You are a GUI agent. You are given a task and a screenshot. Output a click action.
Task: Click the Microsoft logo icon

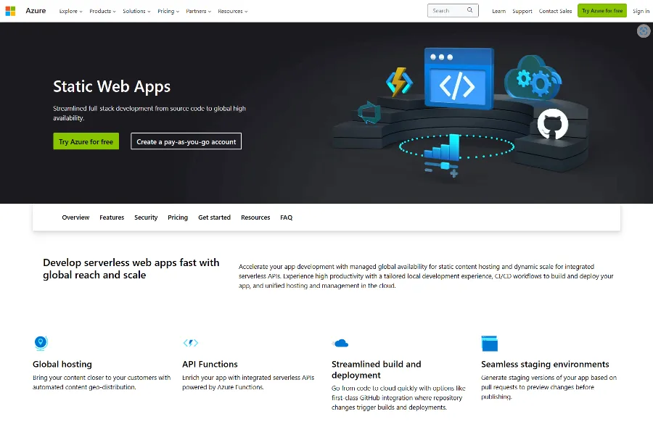pos(10,11)
